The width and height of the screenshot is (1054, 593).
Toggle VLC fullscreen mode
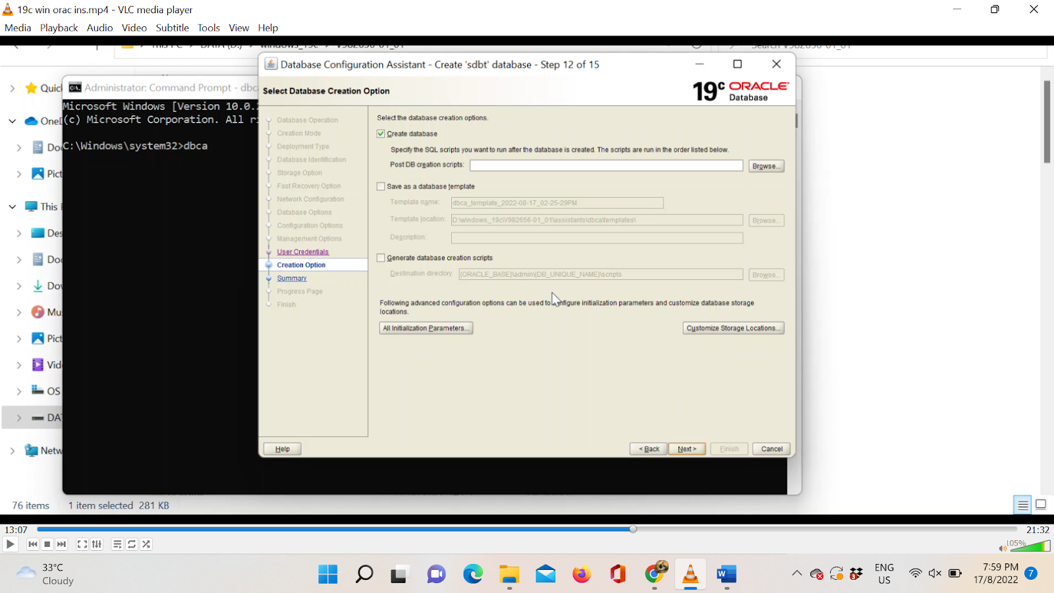(x=82, y=544)
